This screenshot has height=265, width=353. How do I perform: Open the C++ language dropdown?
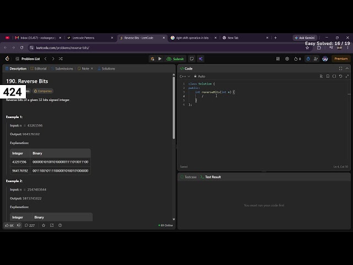tap(185, 76)
